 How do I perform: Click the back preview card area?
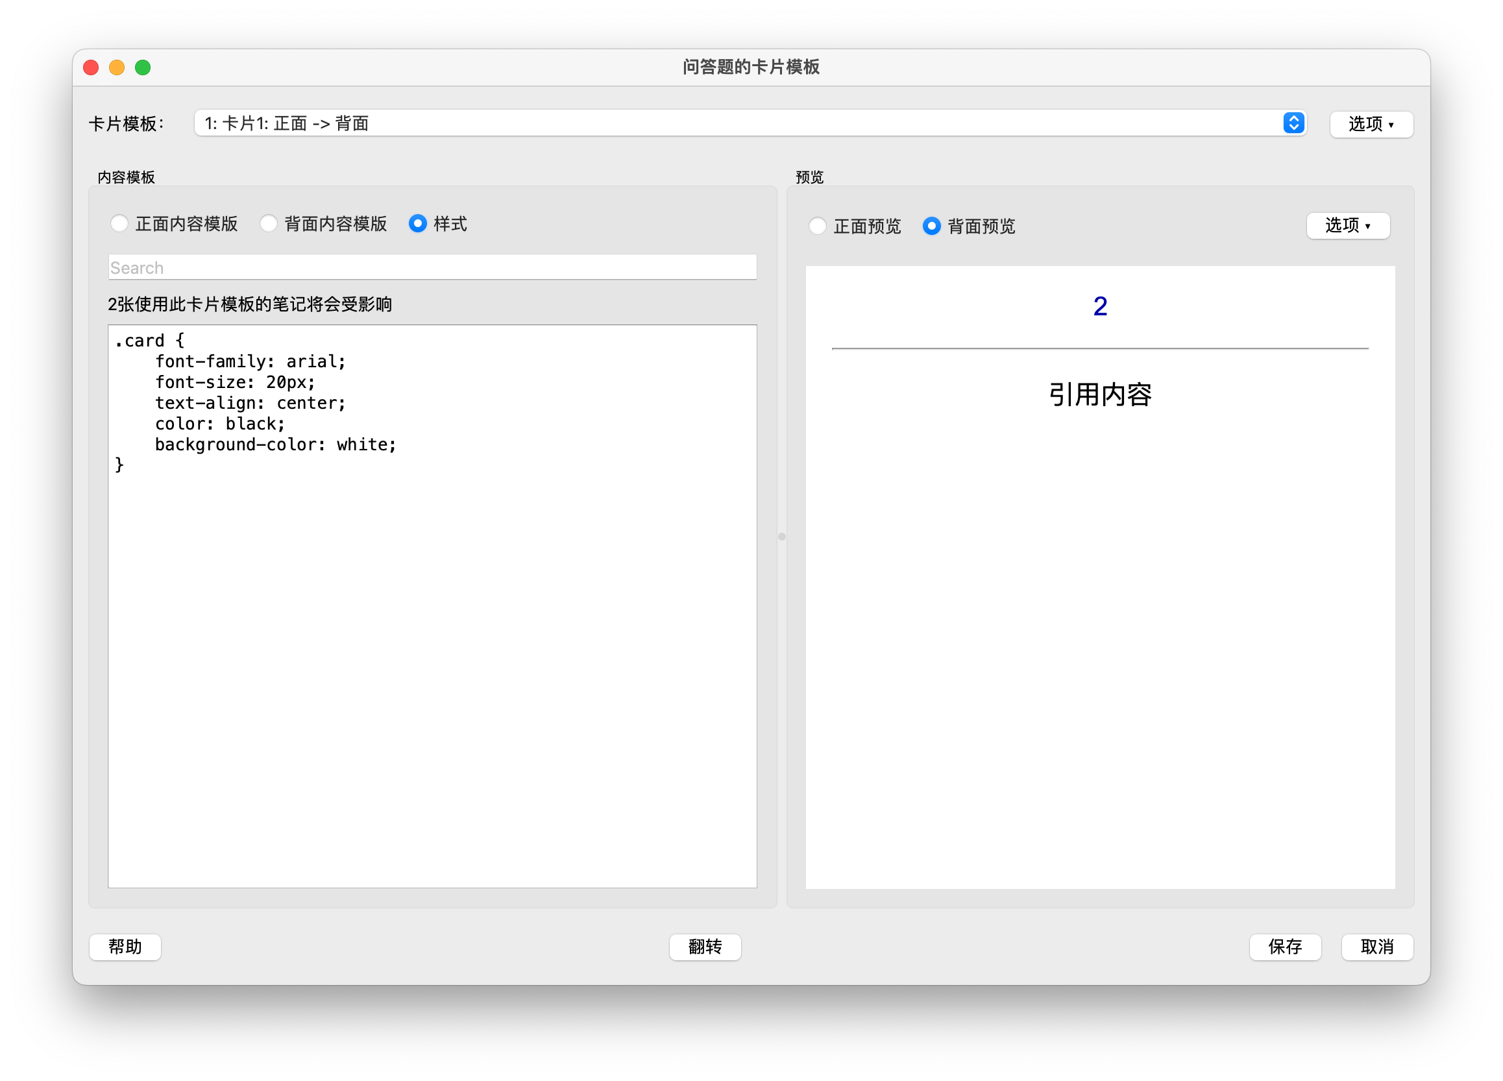point(1100,629)
